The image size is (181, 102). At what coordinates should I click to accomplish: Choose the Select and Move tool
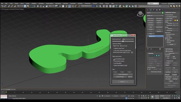pyautogui.click(x=38, y=6)
